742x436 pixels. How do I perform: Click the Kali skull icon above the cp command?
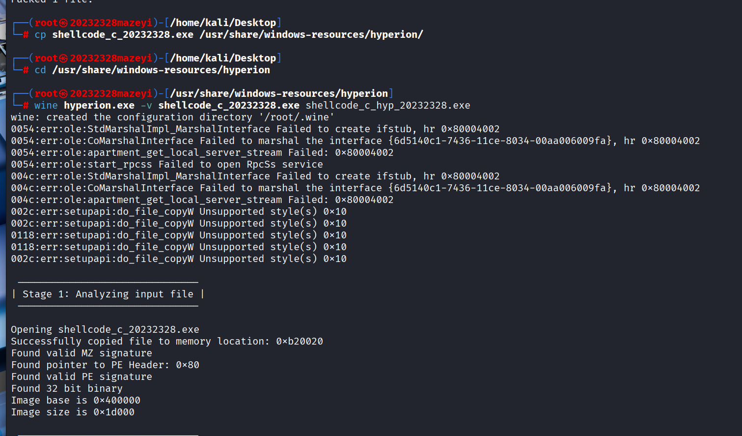click(63, 23)
